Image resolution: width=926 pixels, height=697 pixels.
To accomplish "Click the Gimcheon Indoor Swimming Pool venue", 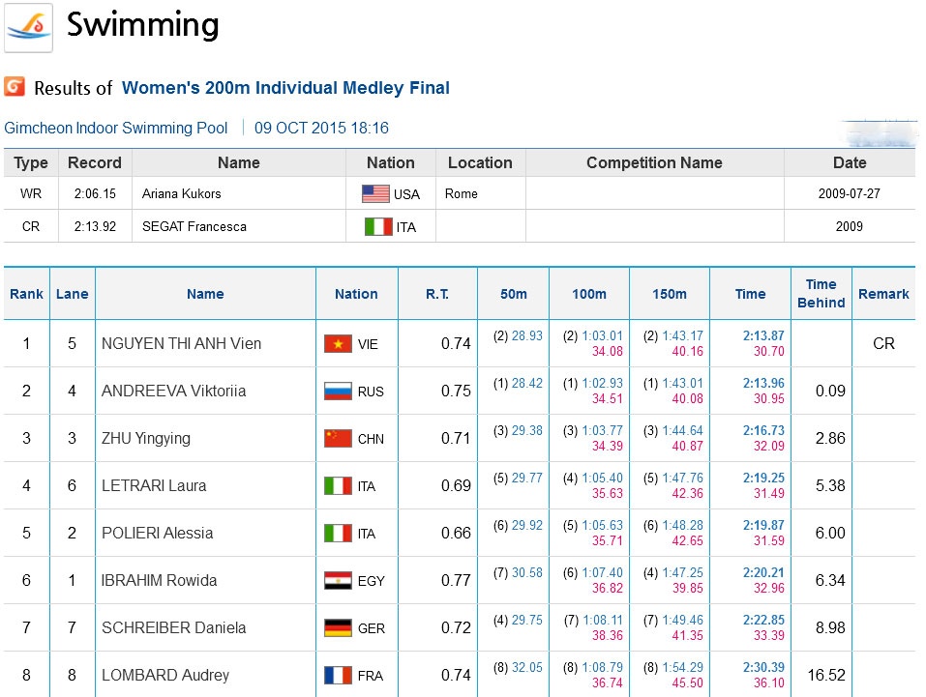I will (116, 128).
